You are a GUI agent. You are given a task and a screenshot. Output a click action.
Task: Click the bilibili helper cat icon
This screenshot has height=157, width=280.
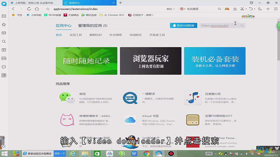pos(67,120)
